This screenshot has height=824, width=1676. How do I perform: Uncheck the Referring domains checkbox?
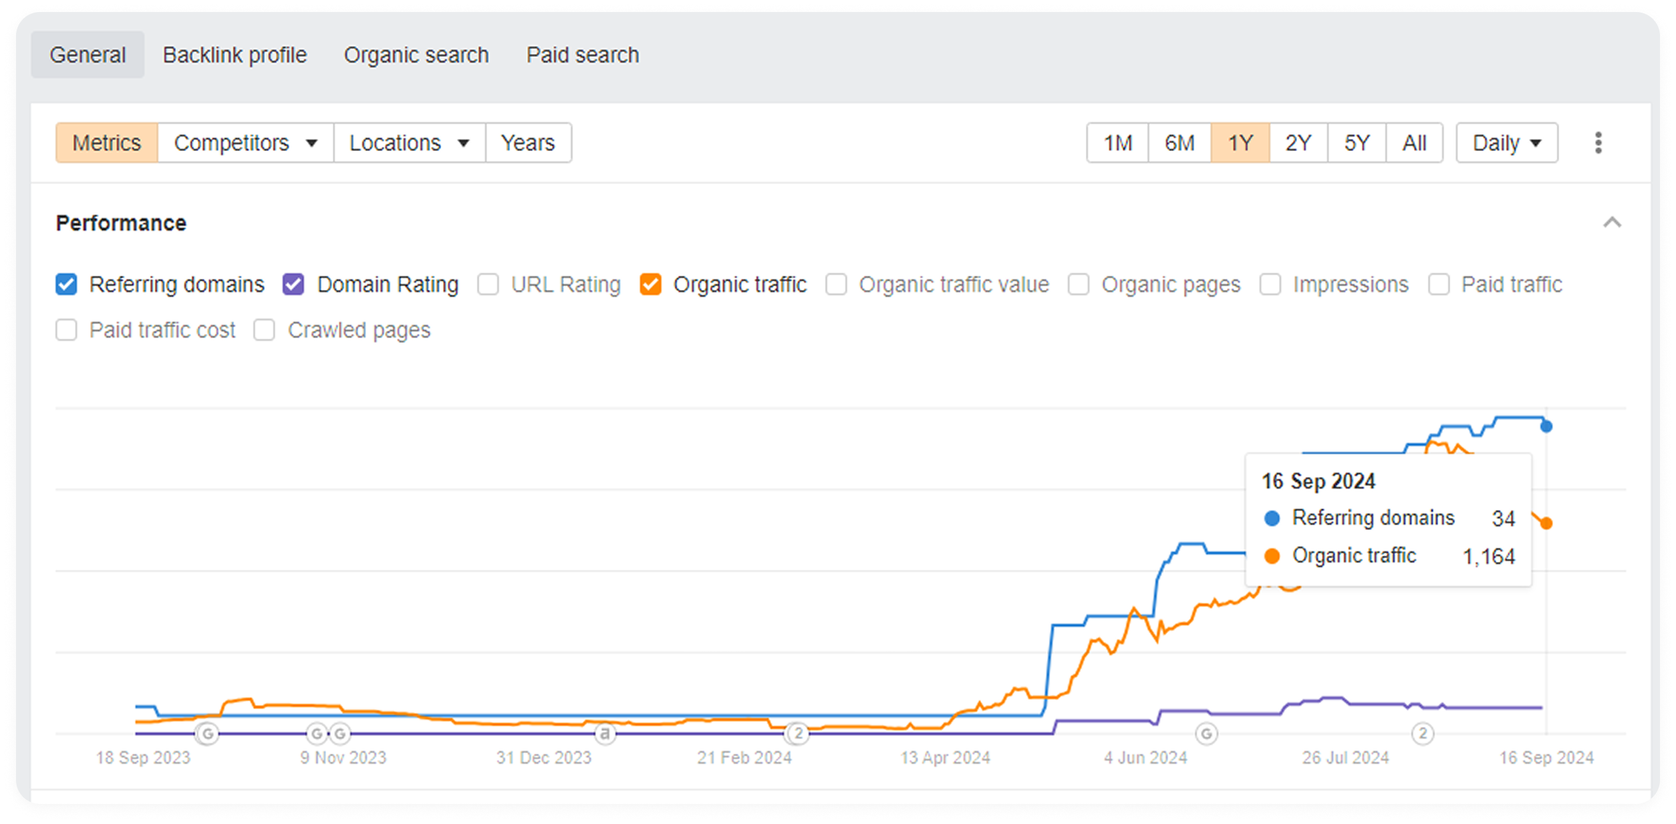(66, 285)
